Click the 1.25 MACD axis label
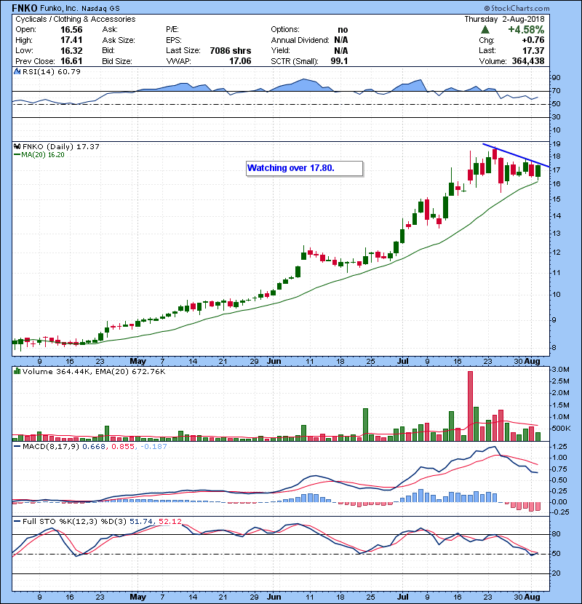582x604 pixels. pyautogui.click(x=559, y=447)
